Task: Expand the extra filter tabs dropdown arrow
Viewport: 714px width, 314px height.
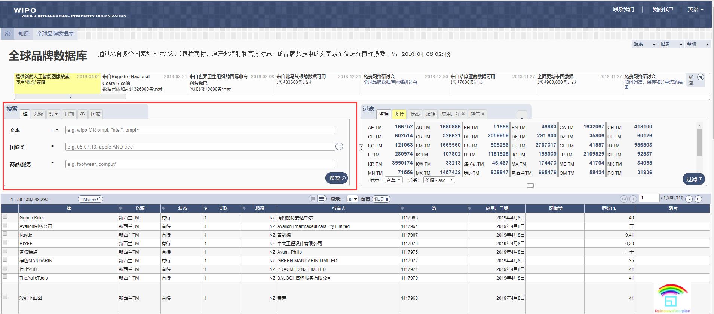Action: tap(522, 115)
